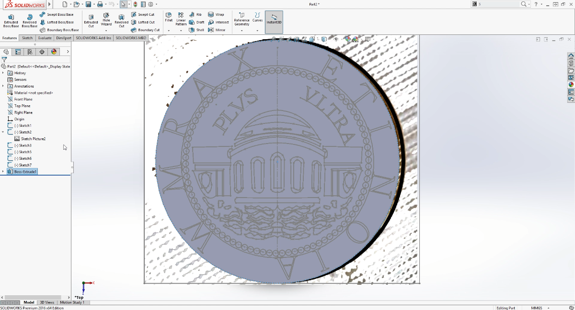Click the Swept Cut tool

[143, 15]
